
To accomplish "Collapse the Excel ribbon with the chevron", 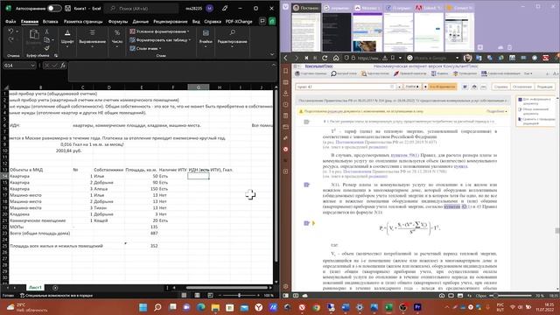I will tap(272, 54).
